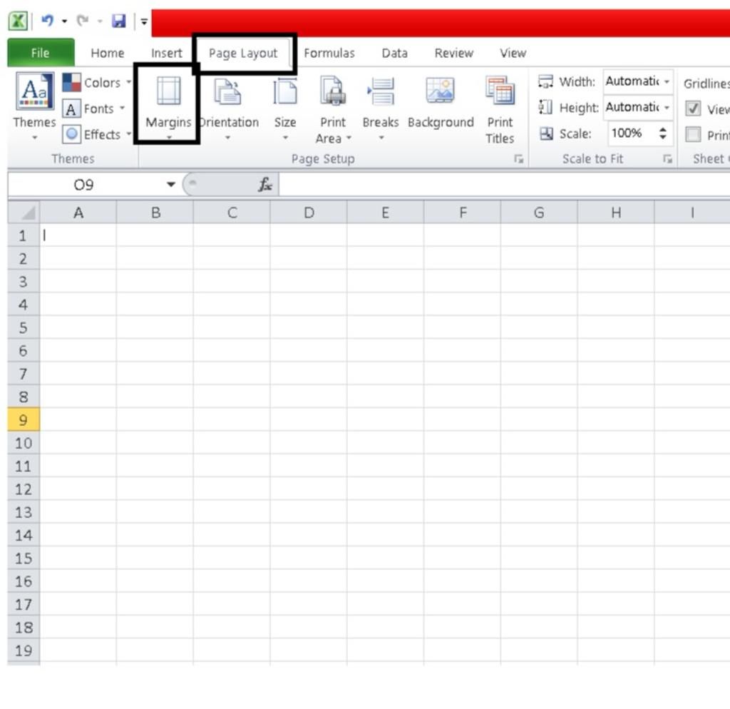730x709 pixels.
Task: Switch to the Home tab
Action: click(x=107, y=53)
